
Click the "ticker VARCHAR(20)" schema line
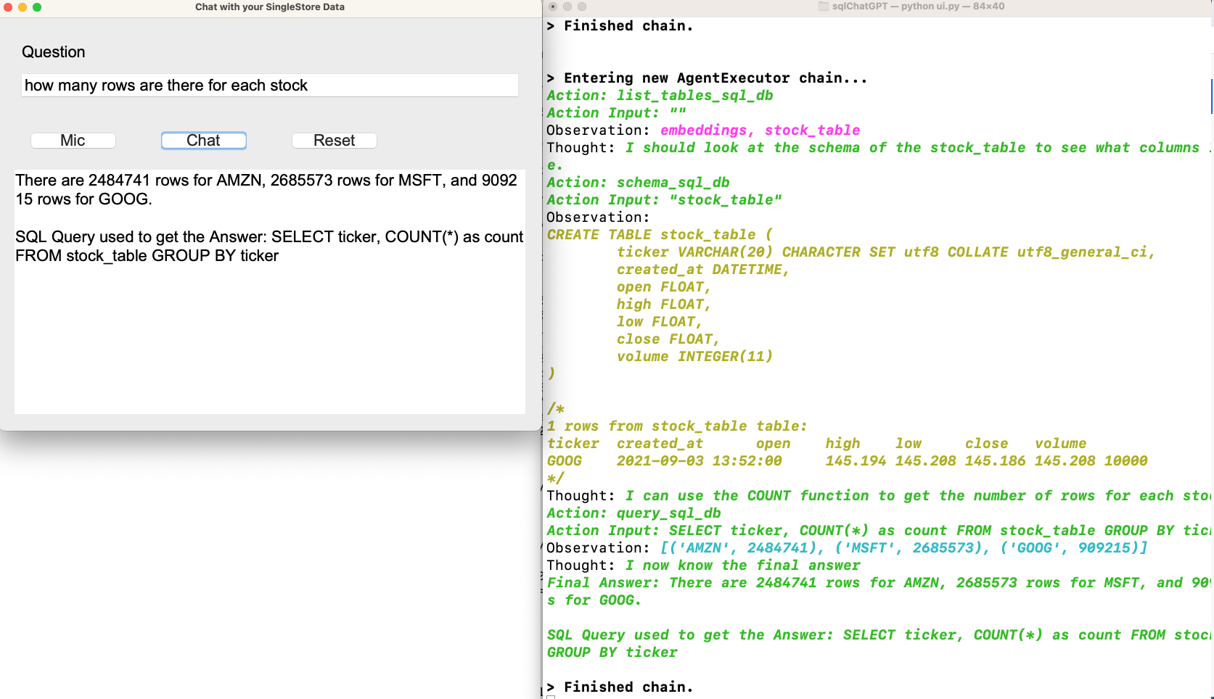coord(885,252)
